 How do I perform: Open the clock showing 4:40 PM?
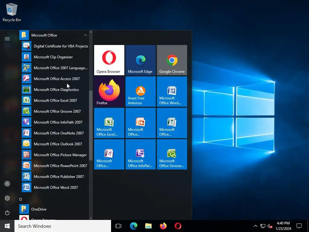283,226
